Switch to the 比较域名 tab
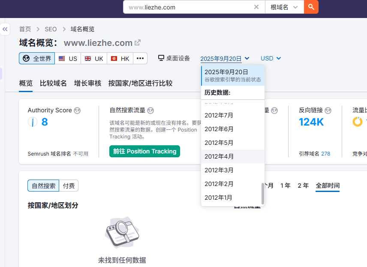 (53, 83)
